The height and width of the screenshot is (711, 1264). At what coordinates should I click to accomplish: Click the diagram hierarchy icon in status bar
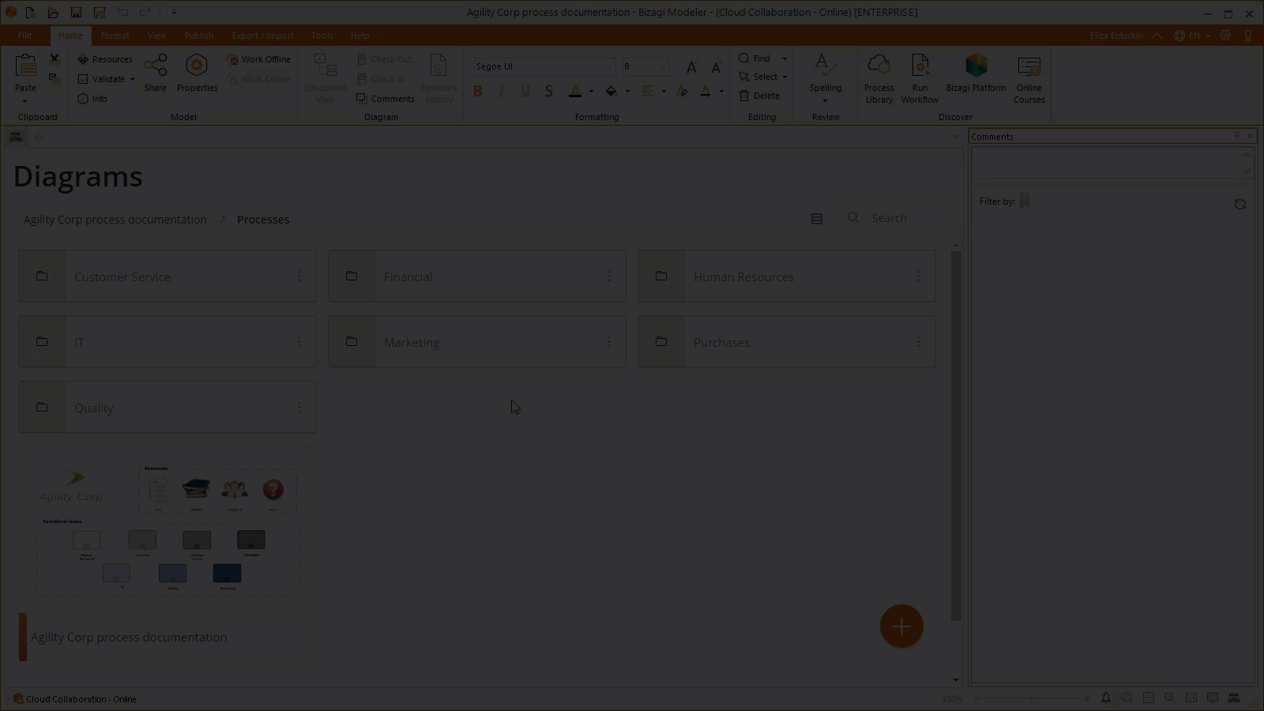pos(1234,698)
